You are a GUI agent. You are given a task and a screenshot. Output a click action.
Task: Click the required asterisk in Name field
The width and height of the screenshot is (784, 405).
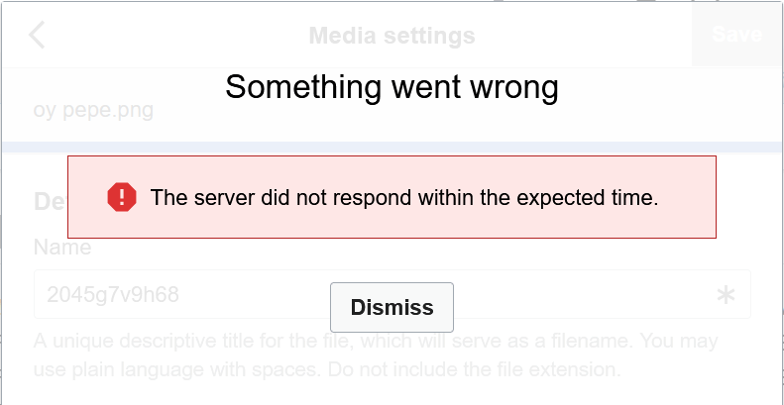click(x=726, y=295)
